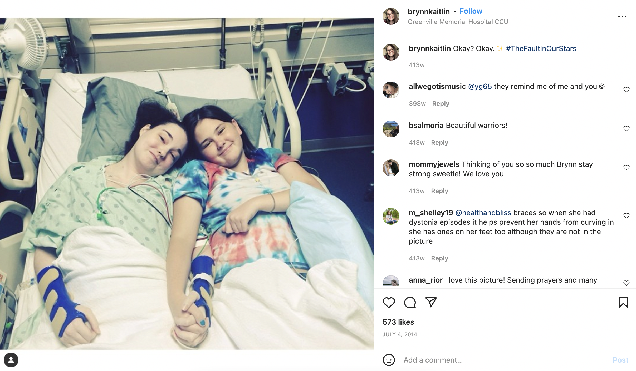Image resolution: width=636 pixels, height=371 pixels.
Task: Like the allwegotismusic comment
Action: click(x=626, y=89)
